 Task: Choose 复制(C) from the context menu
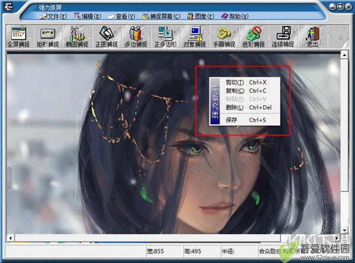(x=250, y=90)
